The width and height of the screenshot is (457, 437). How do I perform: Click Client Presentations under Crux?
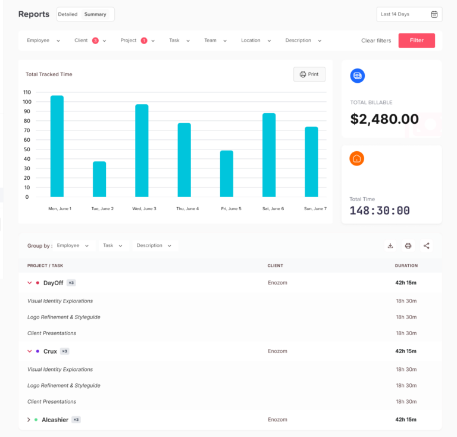(x=52, y=402)
